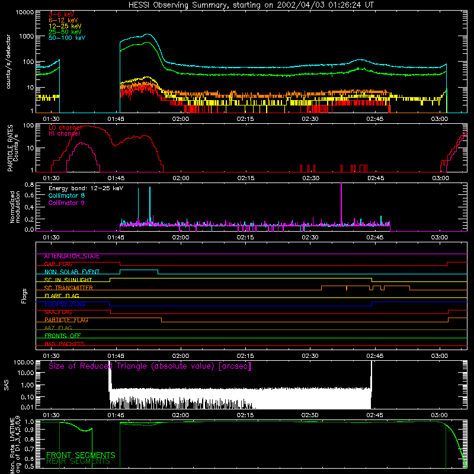Image resolution: width=474 pixels, height=474 pixels.
Task: Click the FLARE_FLAG label
Action: 62,296
